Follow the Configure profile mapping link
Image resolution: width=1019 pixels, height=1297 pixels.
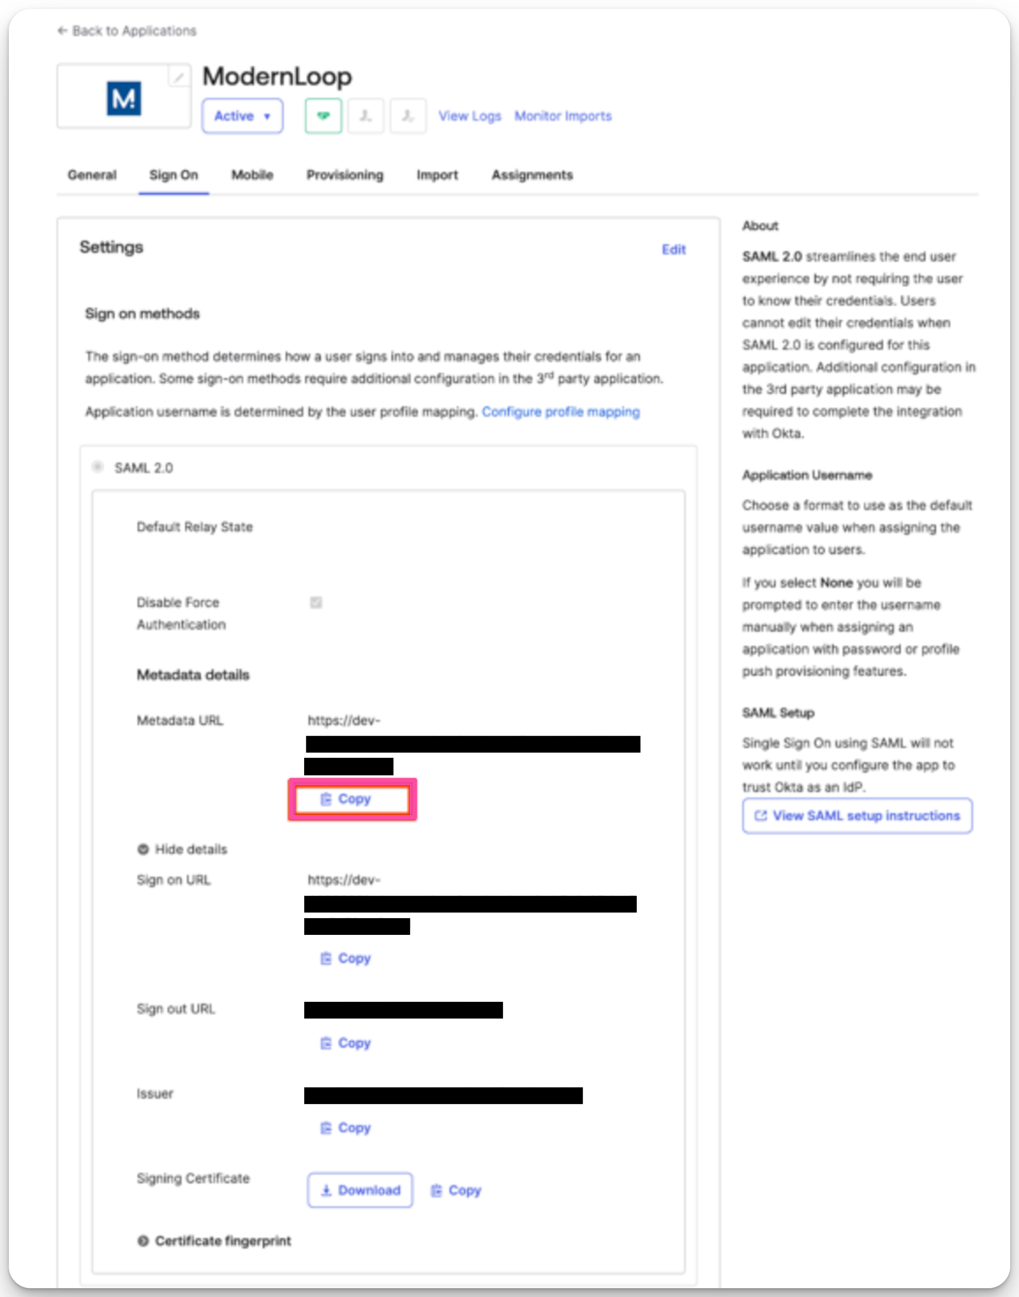[561, 411]
